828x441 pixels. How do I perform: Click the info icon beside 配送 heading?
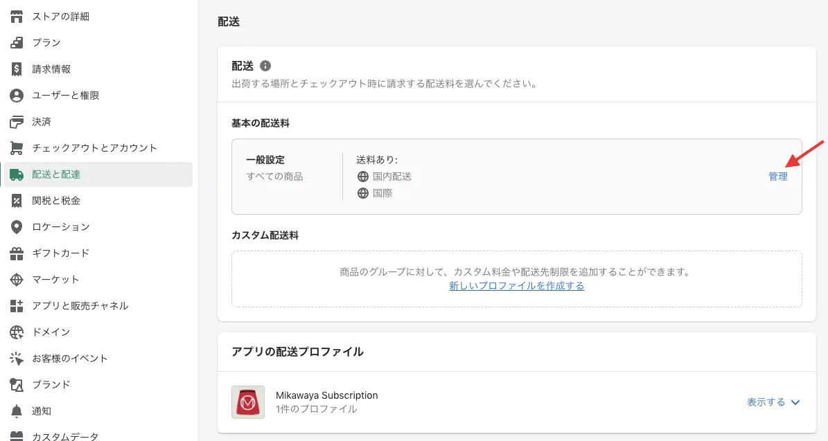click(x=265, y=66)
